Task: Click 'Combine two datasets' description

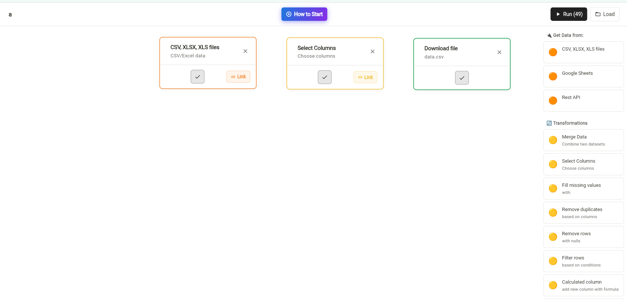Action: pos(583,144)
